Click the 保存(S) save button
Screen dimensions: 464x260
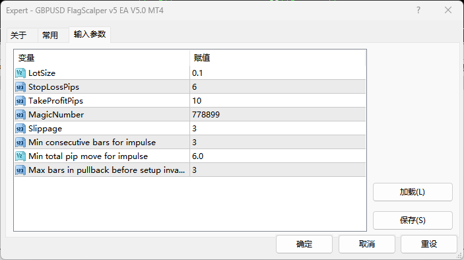tap(413, 220)
